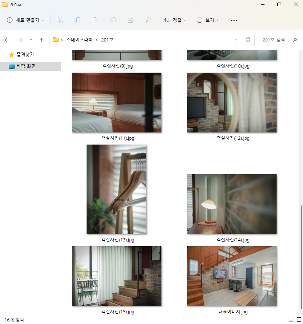The height and width of the screenshot is (324, 303).
Task: Click the 객실사진(12).jpg file name
Action: point(233,138)
